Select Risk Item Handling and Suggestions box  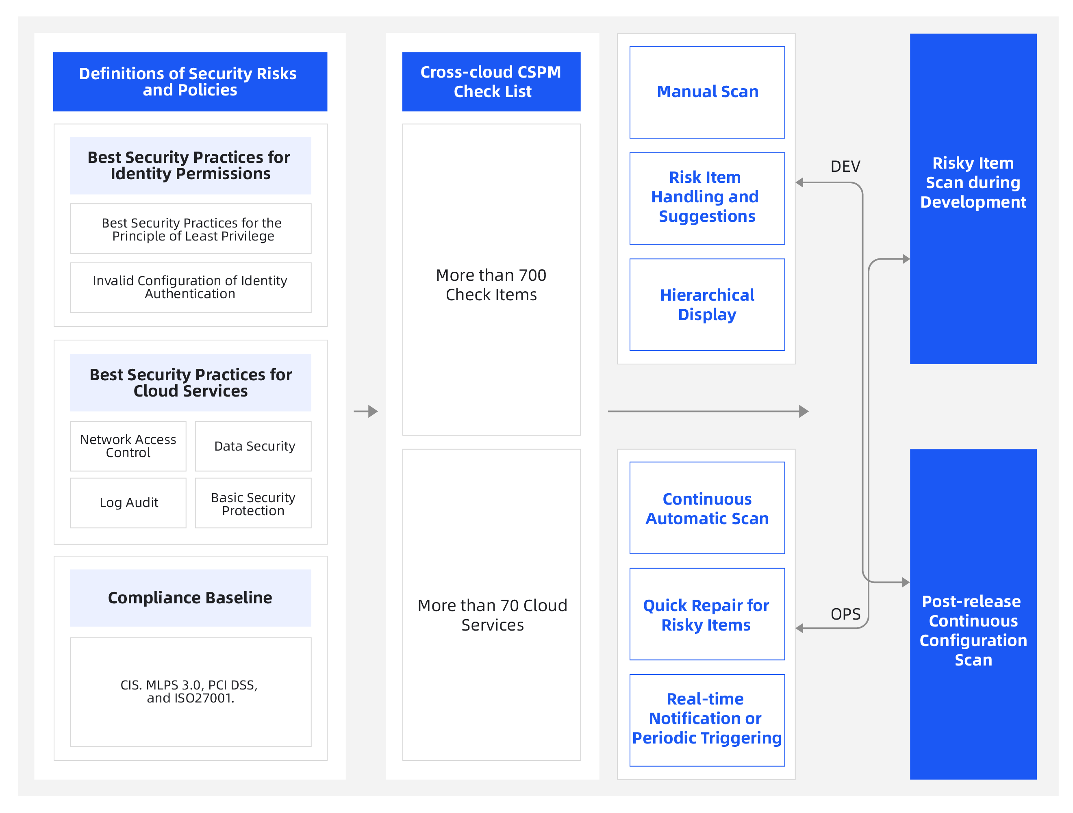point(707,198)
